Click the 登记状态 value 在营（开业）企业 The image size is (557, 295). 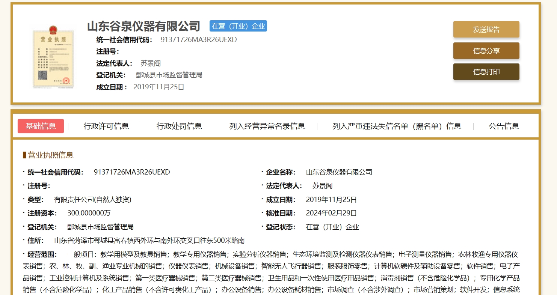point(332,227)
